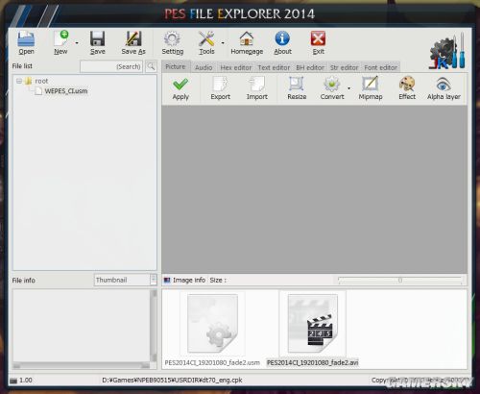
Task: Collapse the root folder tree node
Action: pos(19,81)
